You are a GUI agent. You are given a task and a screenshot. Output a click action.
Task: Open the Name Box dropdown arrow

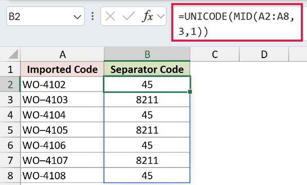point(77,17)
